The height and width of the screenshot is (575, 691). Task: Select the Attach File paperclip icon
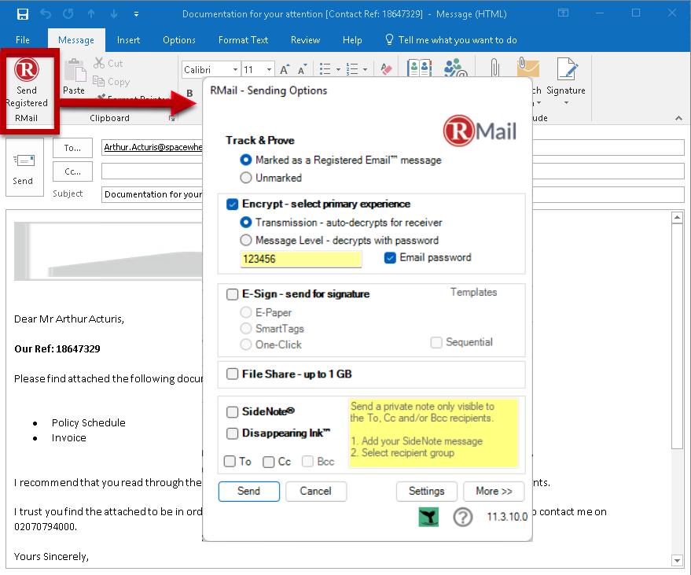pyautogui.click(x=494, y=67)
